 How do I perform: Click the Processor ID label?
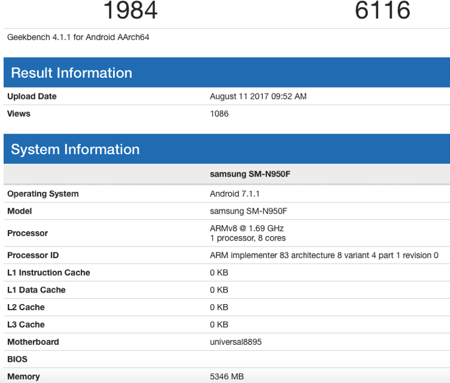tap(33, 256)
